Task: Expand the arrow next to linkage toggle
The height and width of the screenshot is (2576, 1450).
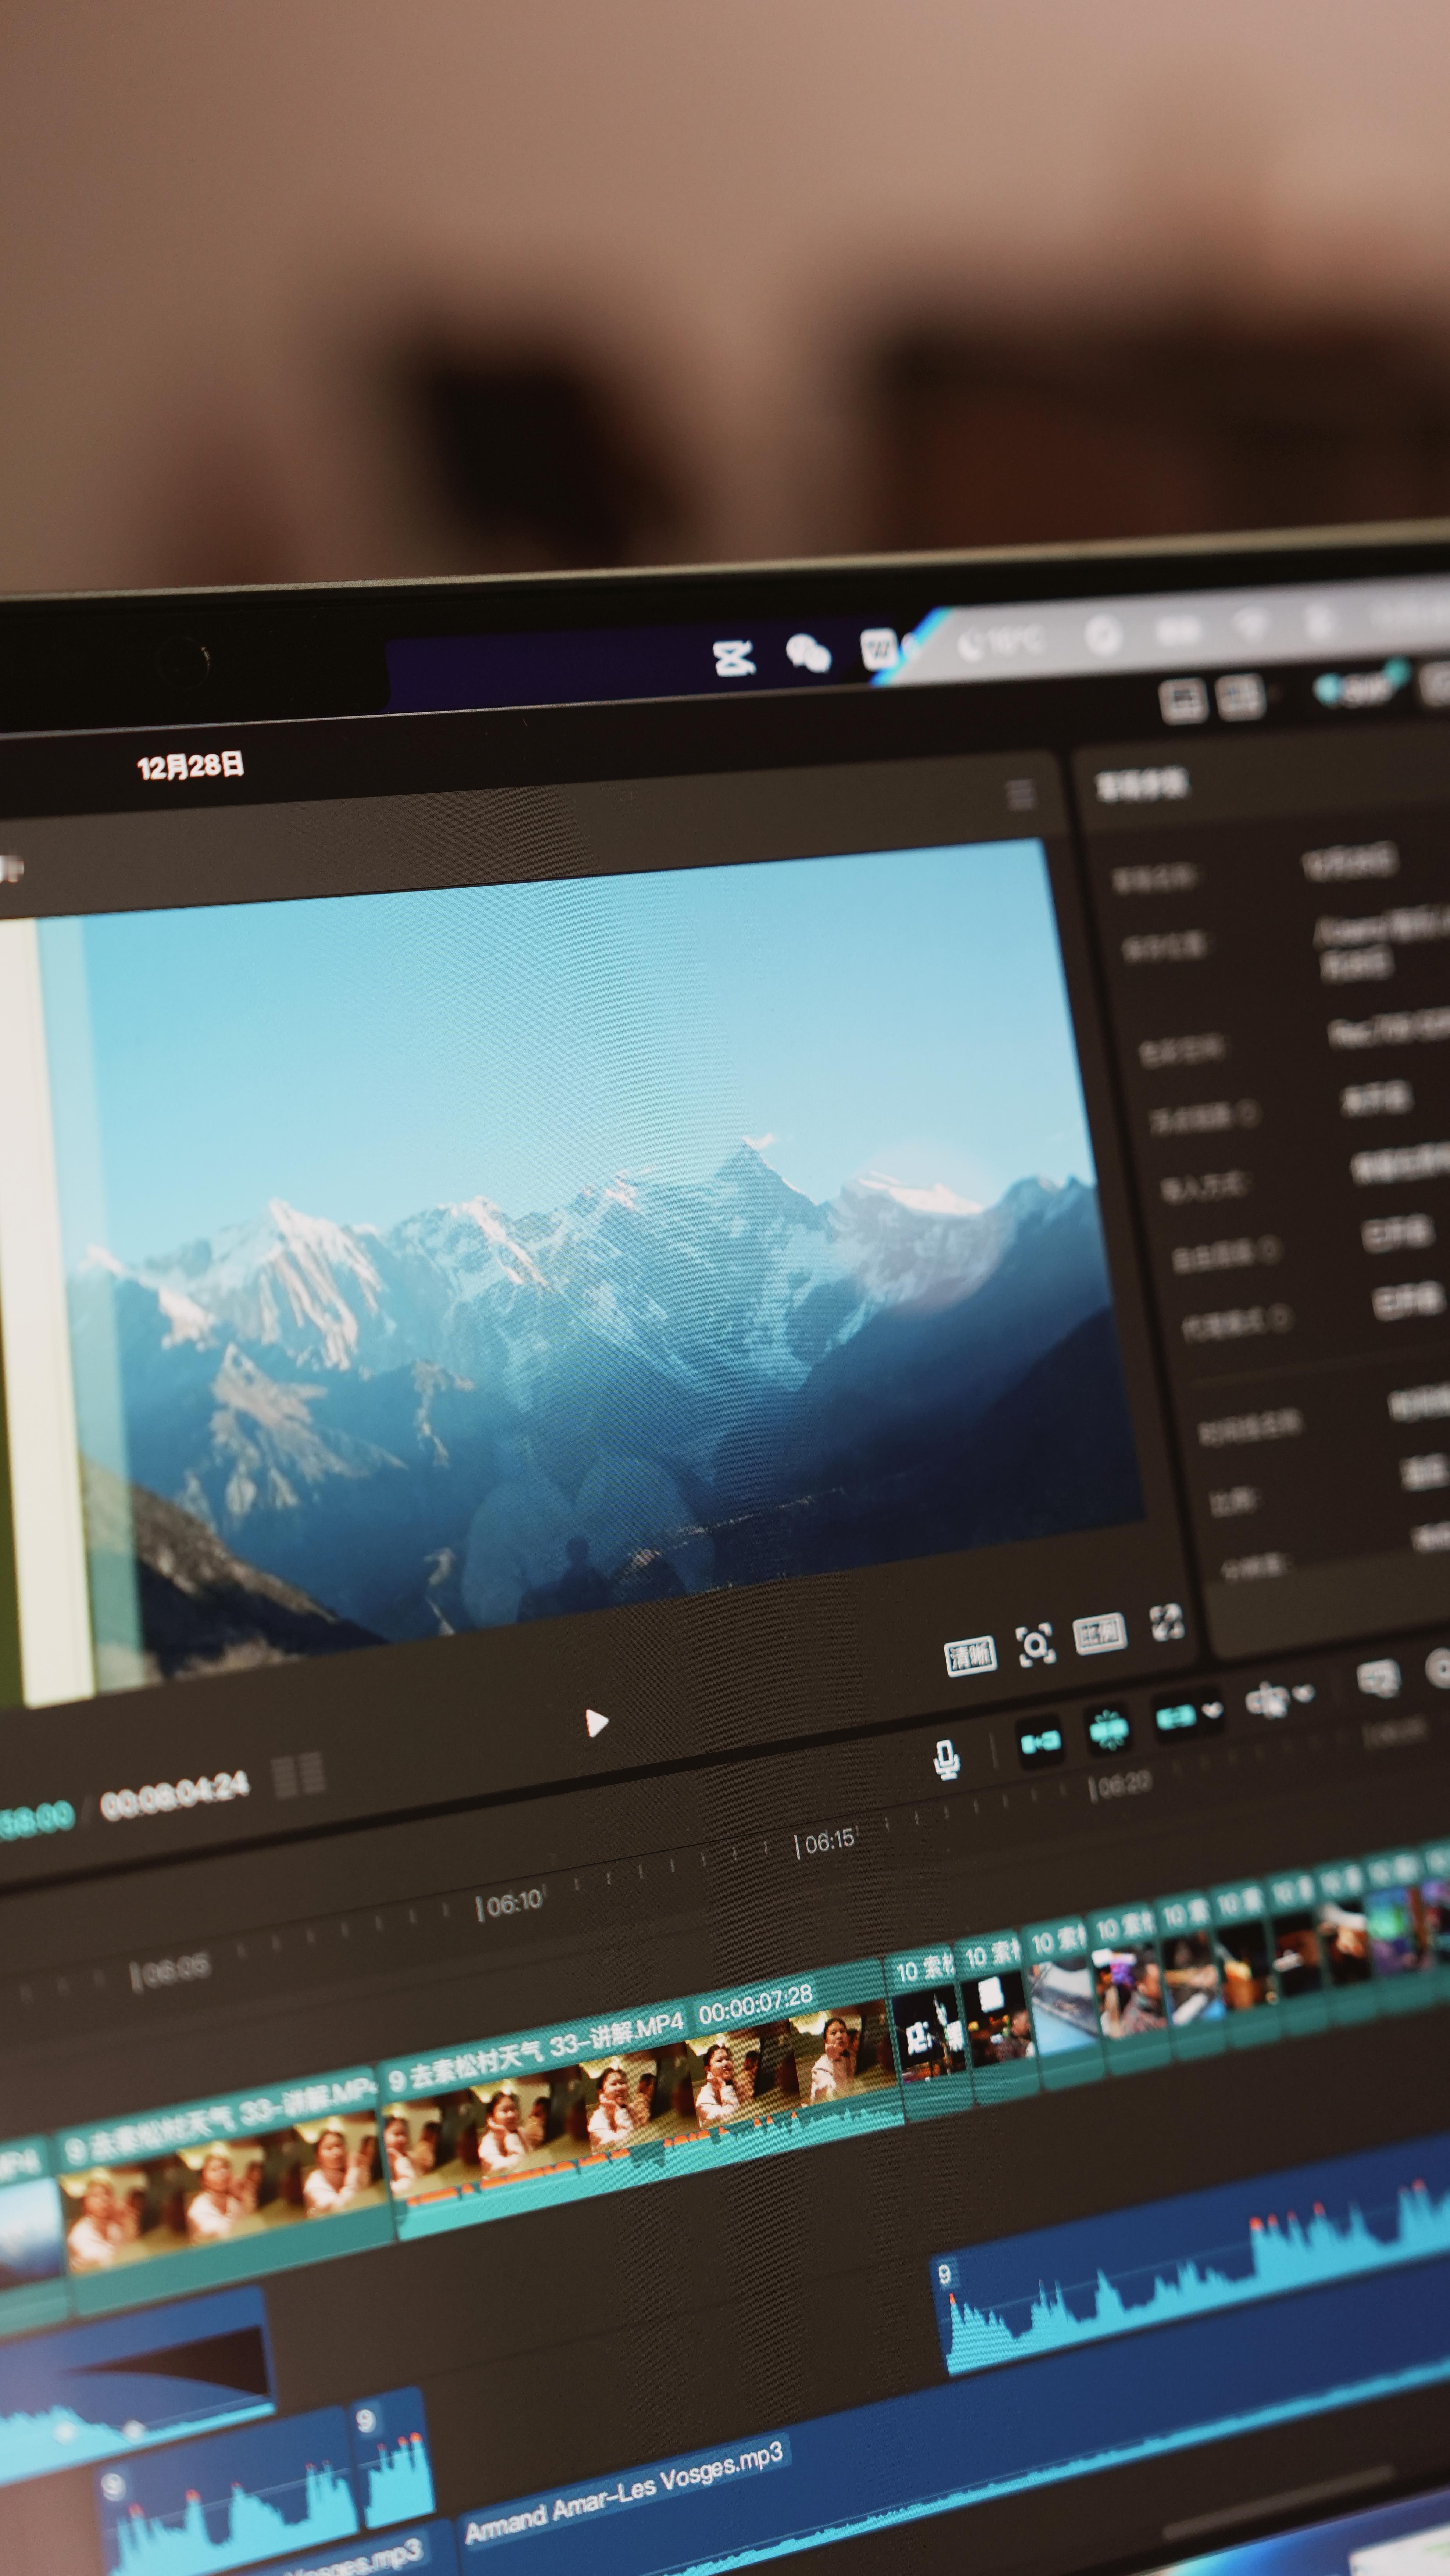Action: point(1213,1710)
